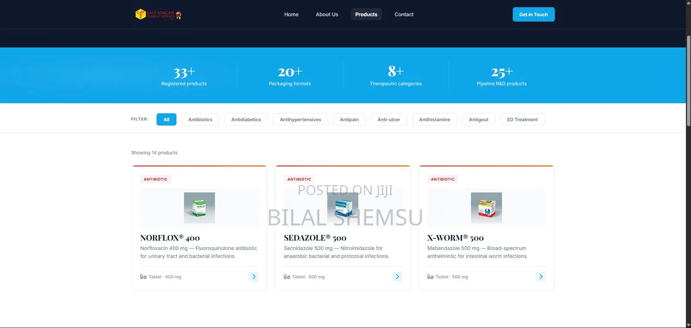The width and height of the screenshot is (691, 328).
Task: Click the X-WORM® 500 title
Action: pos(455,238)
